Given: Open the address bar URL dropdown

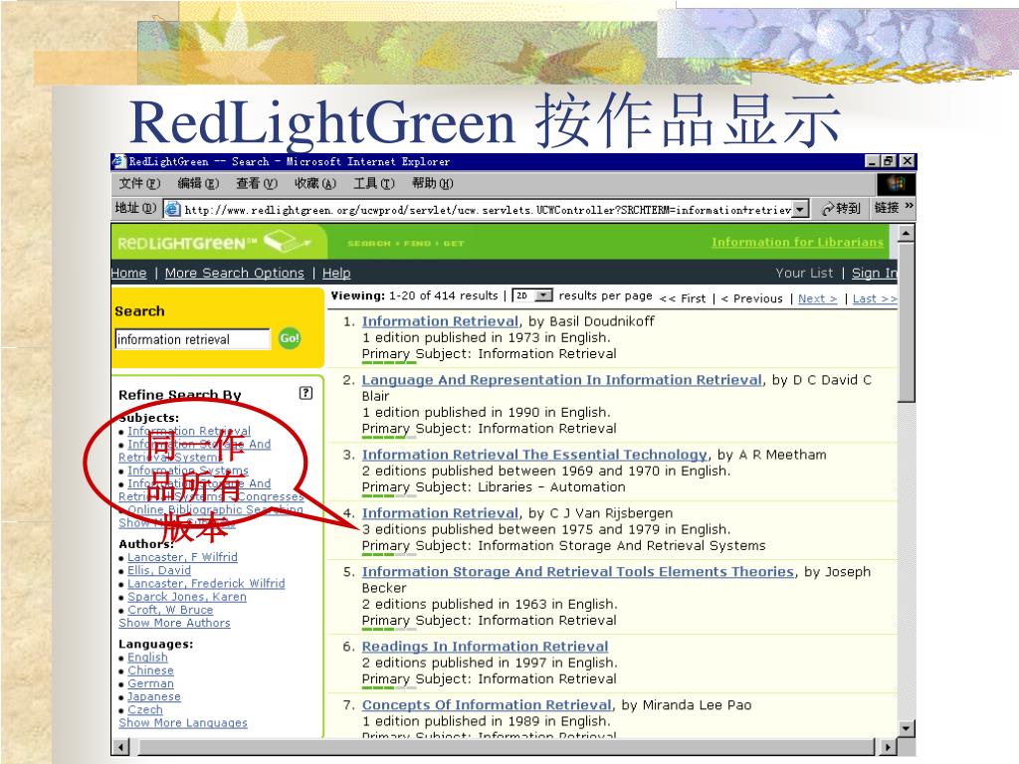Looking at the screenshot, I should 801,209.
